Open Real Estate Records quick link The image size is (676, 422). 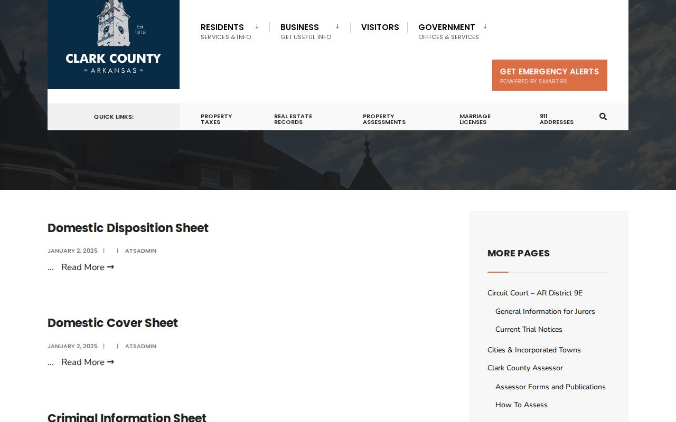pyautogui.click(x=293, y=119)
